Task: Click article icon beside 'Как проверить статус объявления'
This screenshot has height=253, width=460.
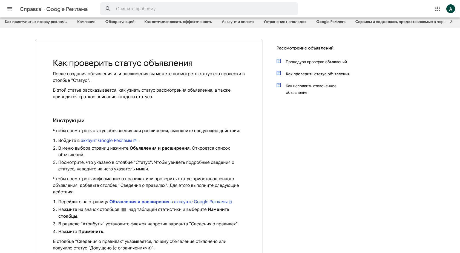Action: click(x=279, y=73)
